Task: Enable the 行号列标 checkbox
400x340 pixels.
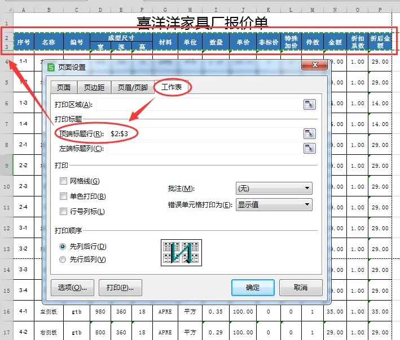Action: [63, 211]
